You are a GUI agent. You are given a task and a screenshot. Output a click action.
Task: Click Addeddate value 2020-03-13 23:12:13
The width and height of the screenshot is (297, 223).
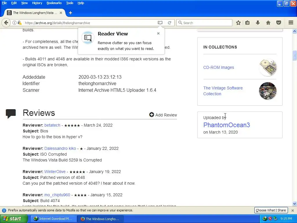pos(100,77)
